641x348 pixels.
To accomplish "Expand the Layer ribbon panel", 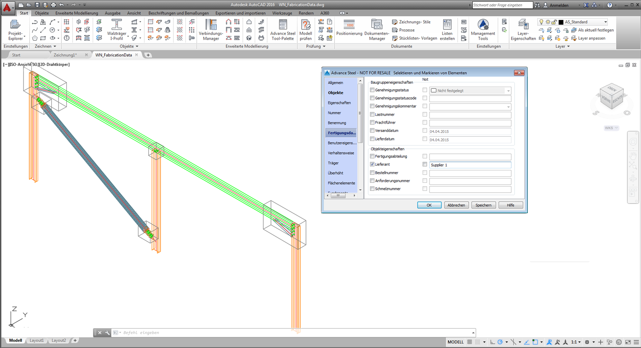I will [562, 46].
